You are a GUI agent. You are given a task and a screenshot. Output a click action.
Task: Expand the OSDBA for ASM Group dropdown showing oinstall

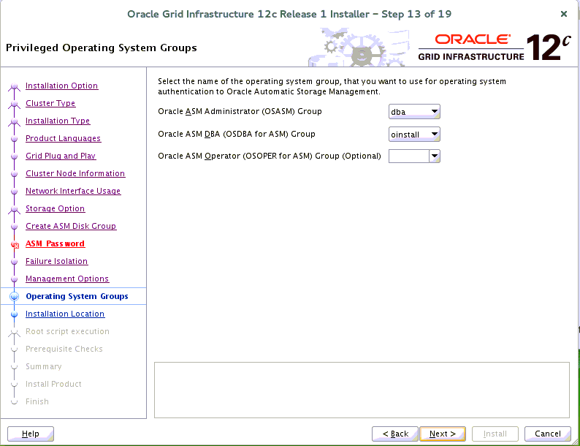pyautogui.click(x=414, y=134)
